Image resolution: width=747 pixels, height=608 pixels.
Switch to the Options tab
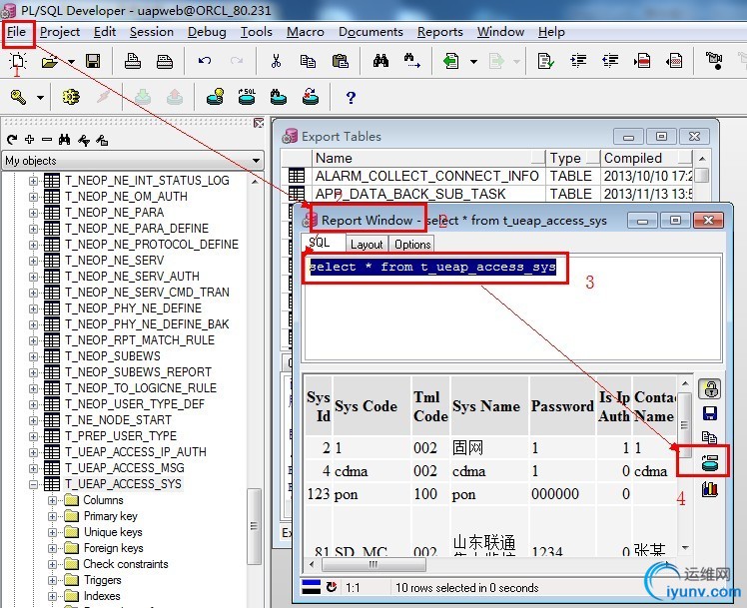click(x=412, y=245)
